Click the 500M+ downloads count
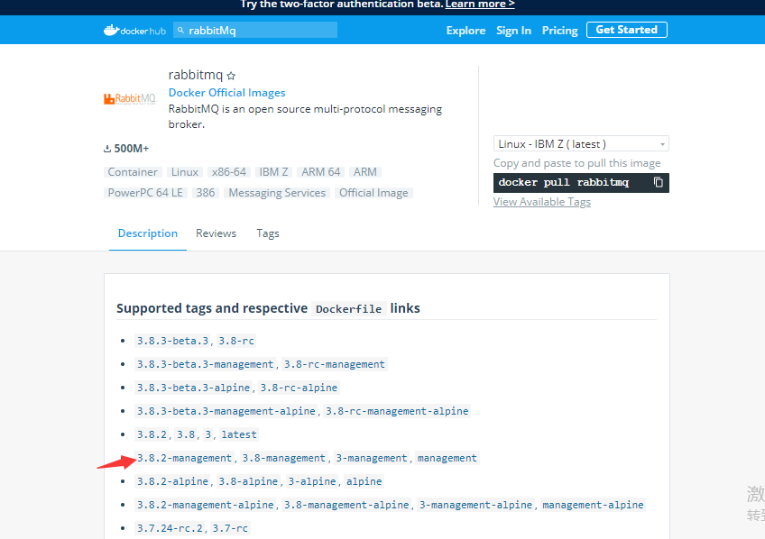The image size is (765, 539). (126, 148)
